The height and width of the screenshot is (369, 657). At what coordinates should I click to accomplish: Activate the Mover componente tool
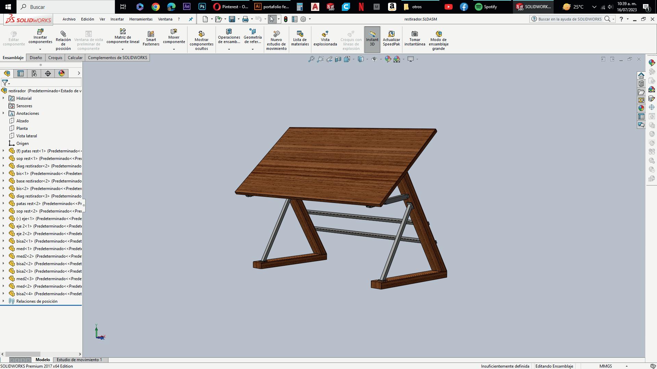174,37
